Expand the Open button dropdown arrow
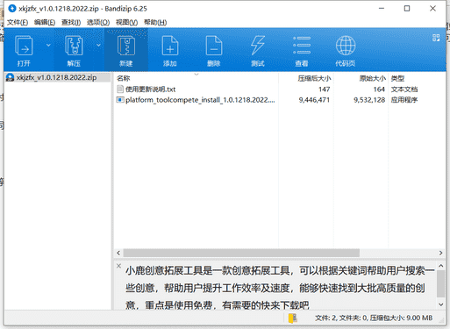This screenshot has width=450, height=329. 48,45
